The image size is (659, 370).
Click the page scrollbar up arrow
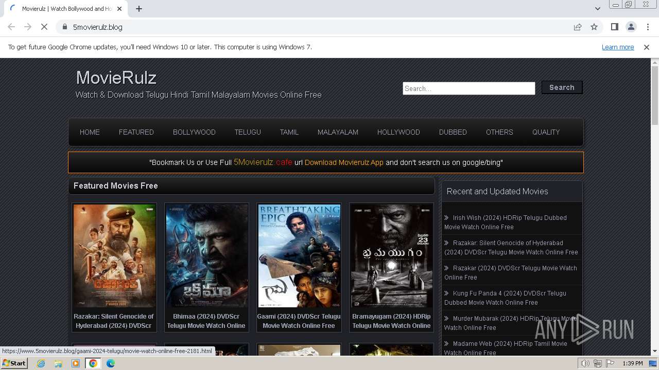[x=655, y=62]
